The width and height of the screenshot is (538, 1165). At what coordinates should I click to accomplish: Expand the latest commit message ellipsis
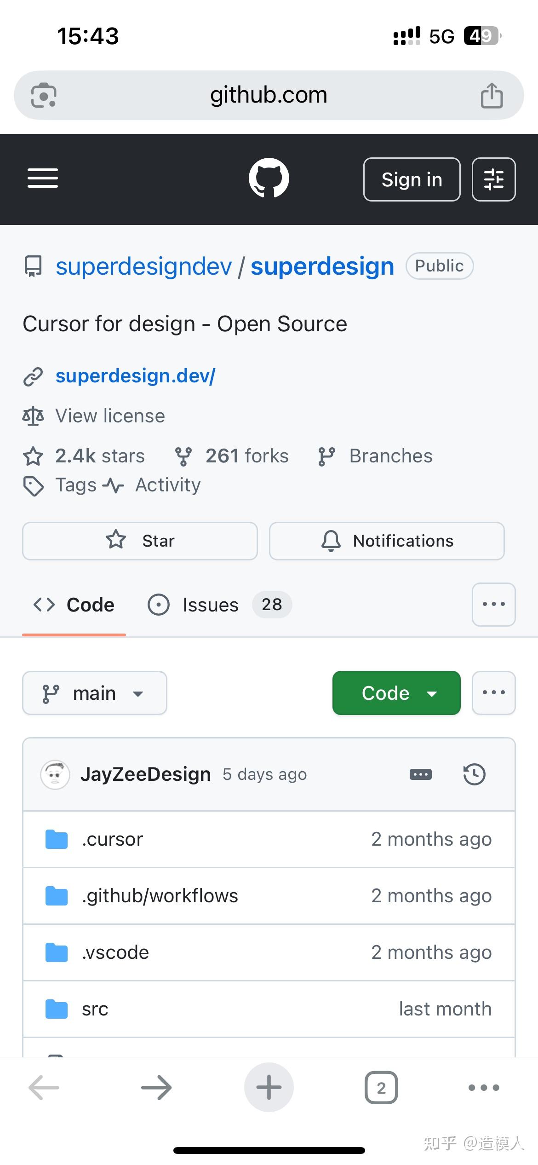420,774
